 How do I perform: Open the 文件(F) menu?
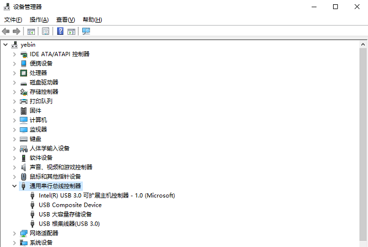coord(13,20)
